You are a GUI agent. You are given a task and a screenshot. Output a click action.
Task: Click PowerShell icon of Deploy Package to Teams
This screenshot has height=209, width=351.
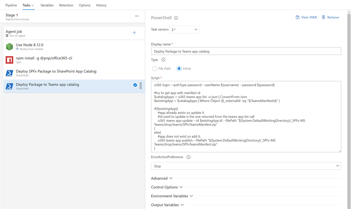9,86
